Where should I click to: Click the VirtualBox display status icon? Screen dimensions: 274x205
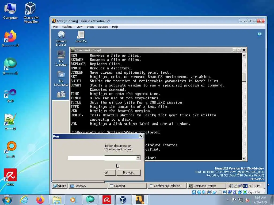pyautogui.click(x=225, y=192)
